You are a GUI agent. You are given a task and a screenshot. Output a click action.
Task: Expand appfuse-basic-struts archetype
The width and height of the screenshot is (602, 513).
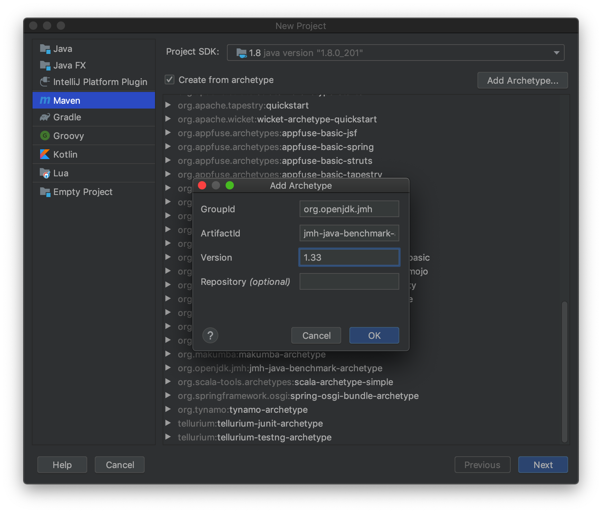(x=168, y=160)
